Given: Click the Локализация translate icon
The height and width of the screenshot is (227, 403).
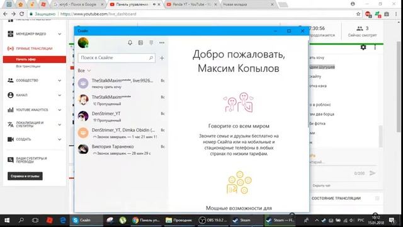Looking at the screenshot, I should pyautogui.click(x=11, y=125).
